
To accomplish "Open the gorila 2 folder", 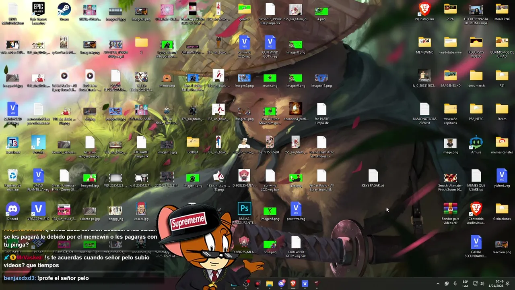I will tap(244, 11).
